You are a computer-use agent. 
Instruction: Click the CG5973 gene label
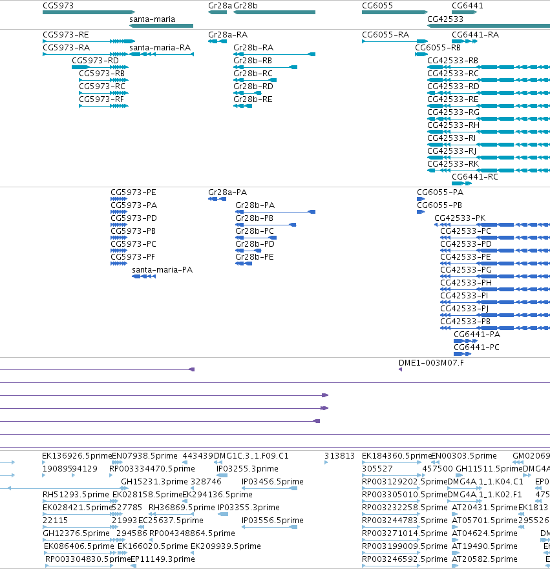58,6
